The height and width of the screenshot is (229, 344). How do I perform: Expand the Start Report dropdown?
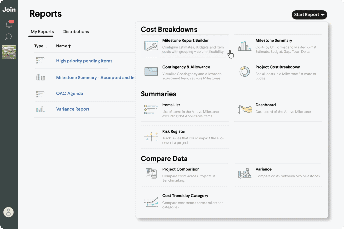coord(309,15)
